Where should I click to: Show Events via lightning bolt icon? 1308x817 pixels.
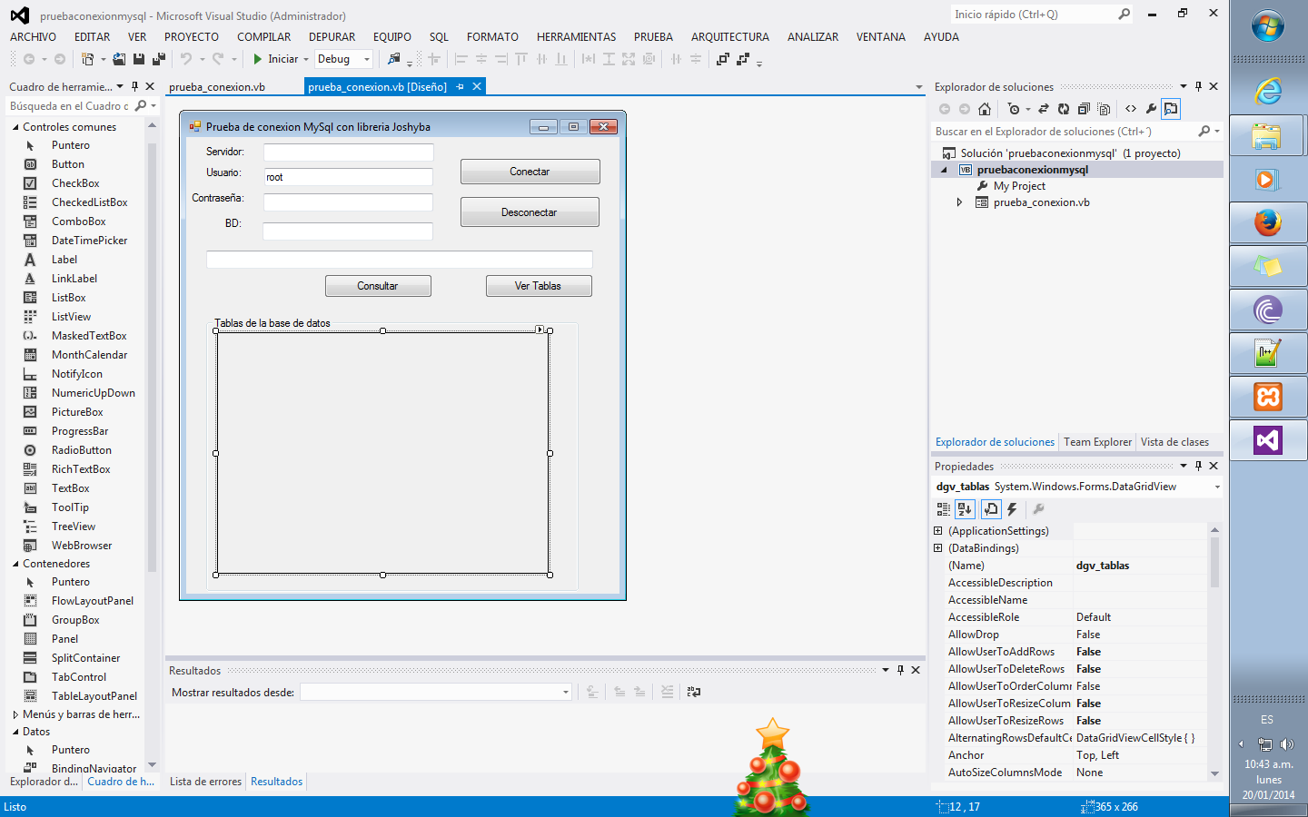(1012, 509)
